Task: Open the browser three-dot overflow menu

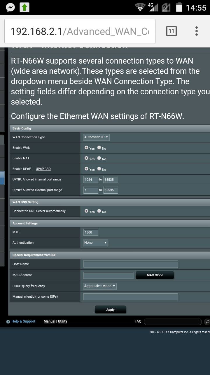Action: click(x=197, y=31)
